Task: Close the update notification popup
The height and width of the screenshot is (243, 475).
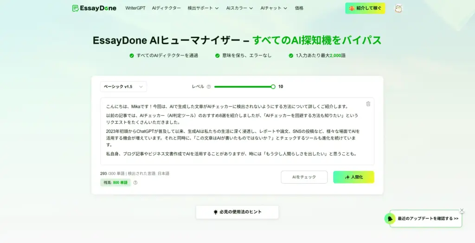Action: tap(462, 210)
